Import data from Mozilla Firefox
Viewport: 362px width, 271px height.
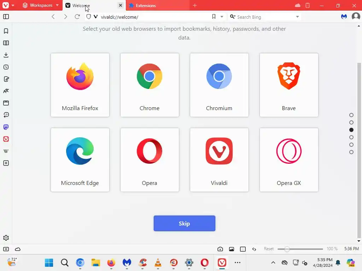point(80,85)
